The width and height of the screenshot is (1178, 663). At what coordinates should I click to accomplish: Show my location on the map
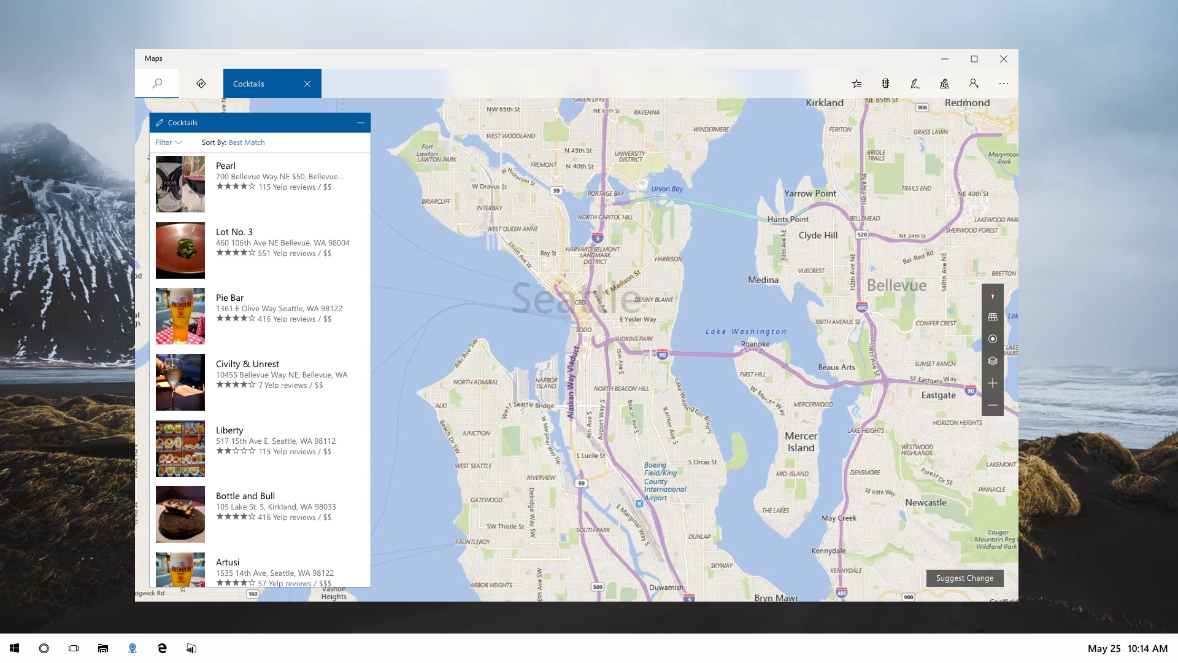click(993, 339)
